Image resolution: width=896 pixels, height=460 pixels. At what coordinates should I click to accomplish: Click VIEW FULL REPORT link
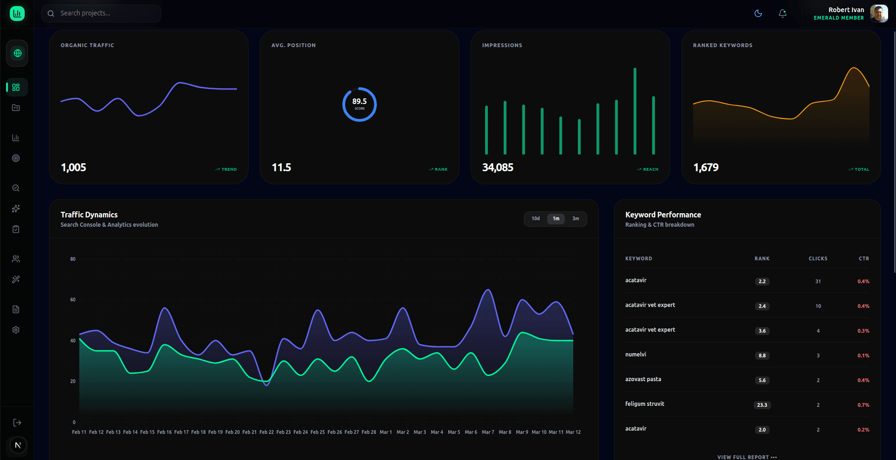pos(746,457)
